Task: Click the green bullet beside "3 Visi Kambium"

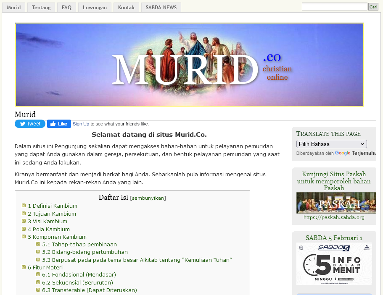Action: tap(24, 221)
